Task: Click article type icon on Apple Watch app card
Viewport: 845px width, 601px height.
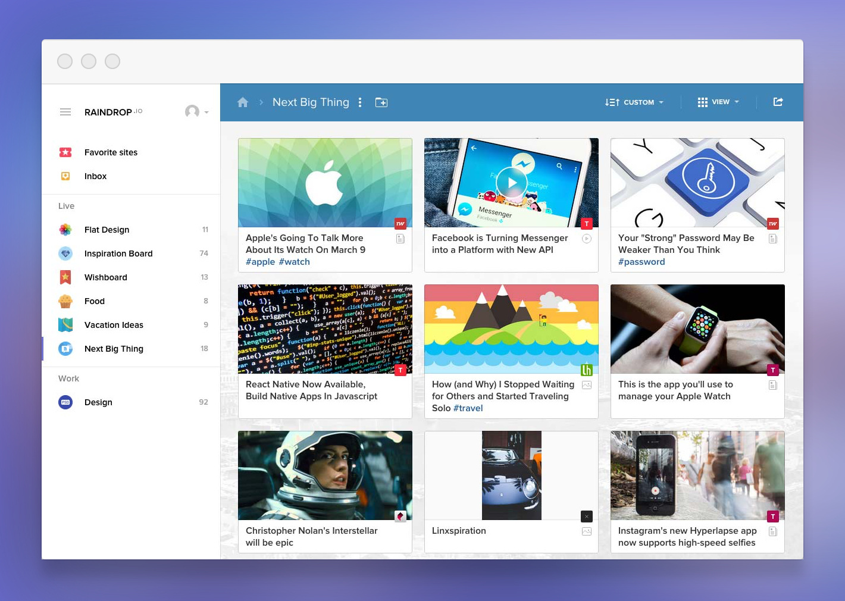Action: pos(773,385)
